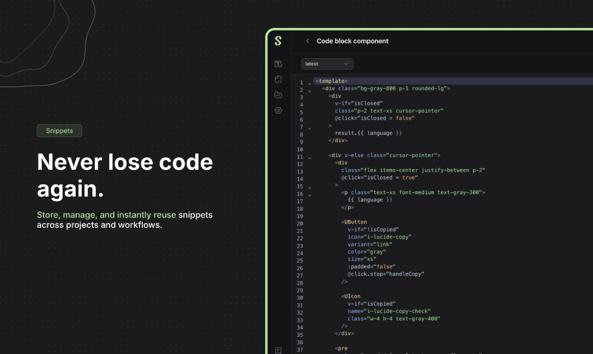Collapse the fold arrow on line 2
The width and height of the screenshot is (593, 354).
pos(310,91)
